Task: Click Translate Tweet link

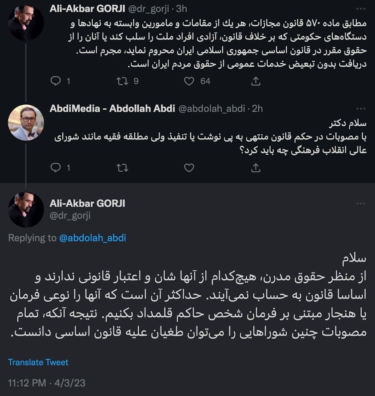Action: pos(38,362)
